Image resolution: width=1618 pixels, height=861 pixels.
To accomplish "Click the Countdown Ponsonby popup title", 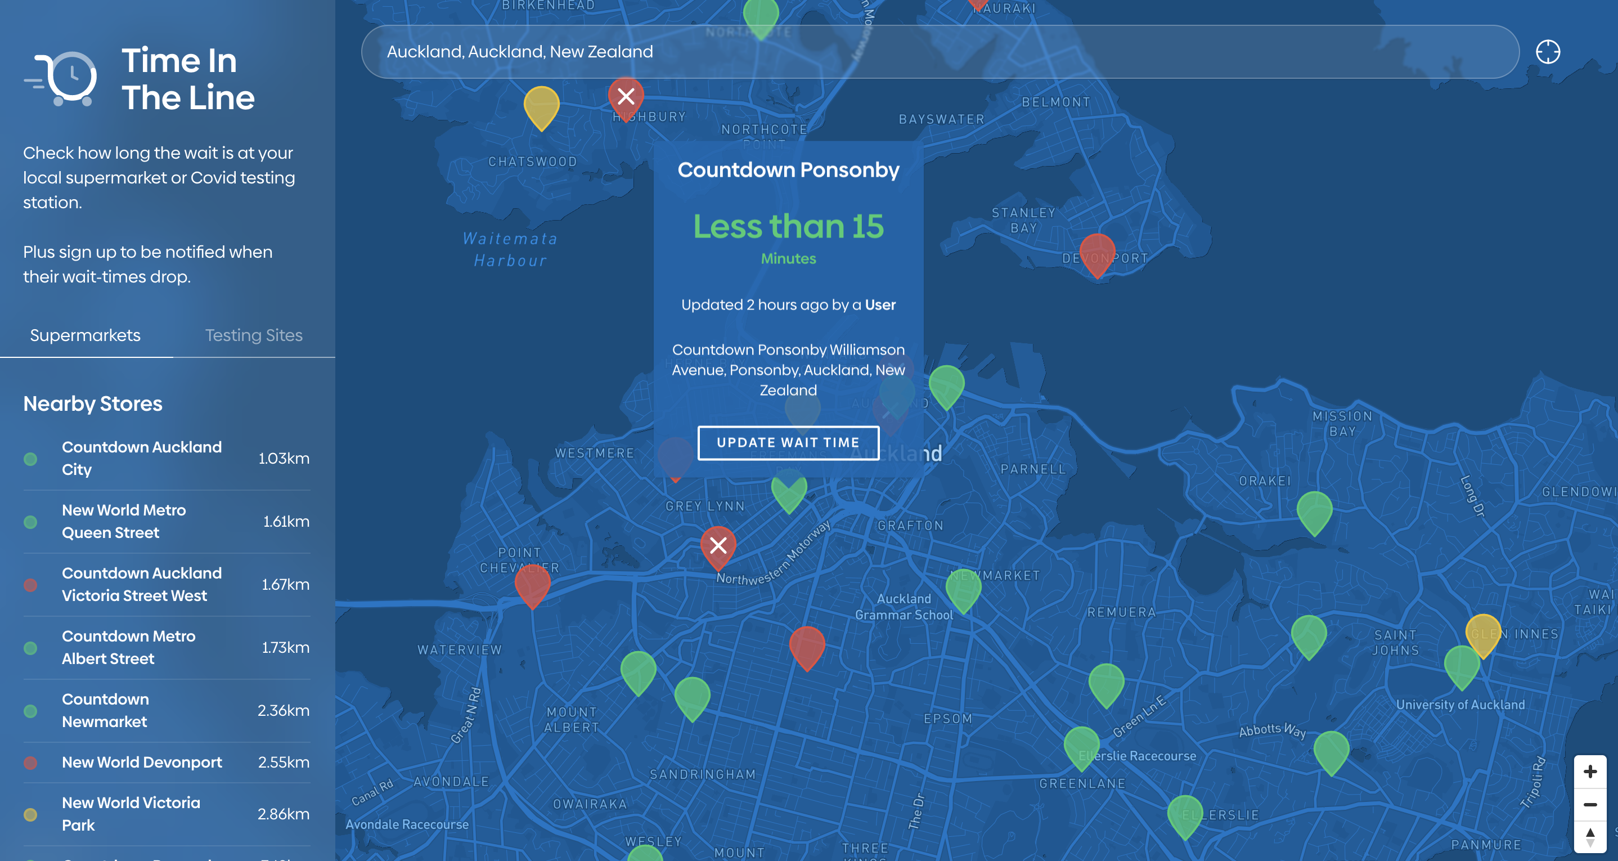I will click(x=788, y=170).
